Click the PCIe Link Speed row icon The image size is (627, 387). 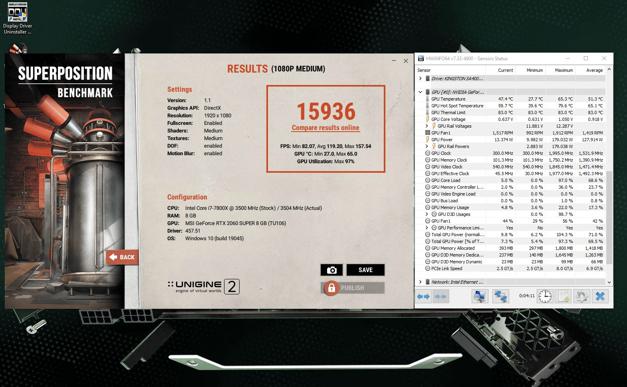click(427, 268)
